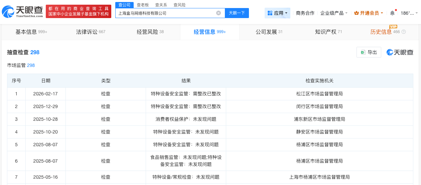Expand the 开通会员 dropdown
Image resolution: width=421 pixels, height=185 pixels.
point(369,13)
